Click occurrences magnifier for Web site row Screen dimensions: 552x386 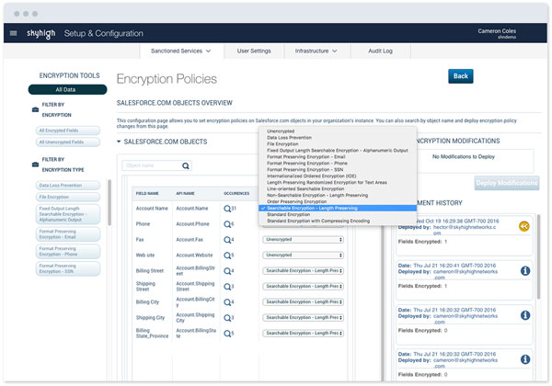coord(227,255)
